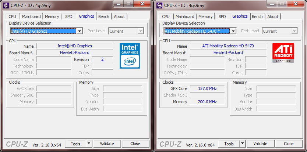The width and height of the screenshot is (307, 152).
Task: Click Validate button in right window
Action: [260, 144]
